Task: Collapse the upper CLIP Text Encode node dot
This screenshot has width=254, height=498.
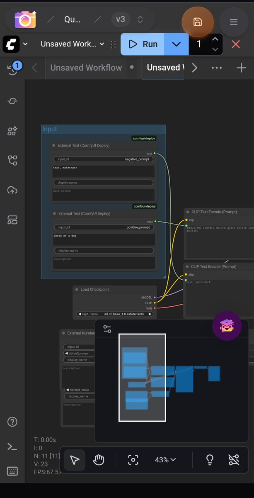Action: coord(187,212)
